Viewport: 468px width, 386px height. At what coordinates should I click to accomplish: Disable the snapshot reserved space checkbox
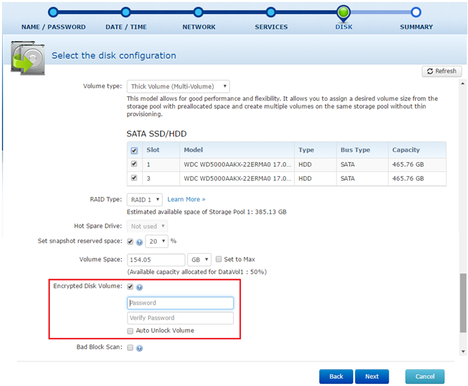pyautogui.click(x=130, y=242)
